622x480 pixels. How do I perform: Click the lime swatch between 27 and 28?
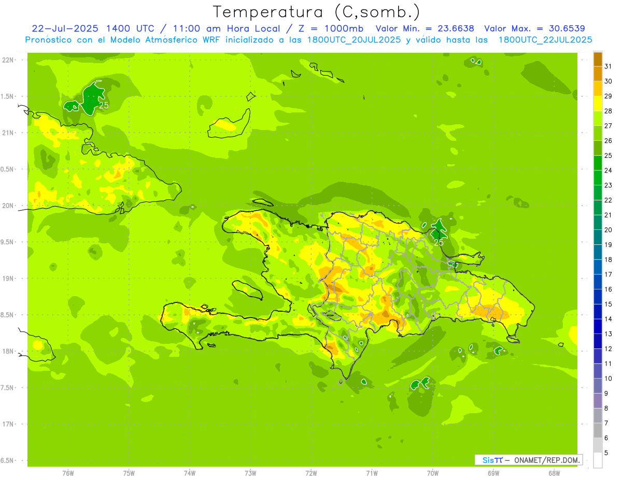(x=598, y=119)
